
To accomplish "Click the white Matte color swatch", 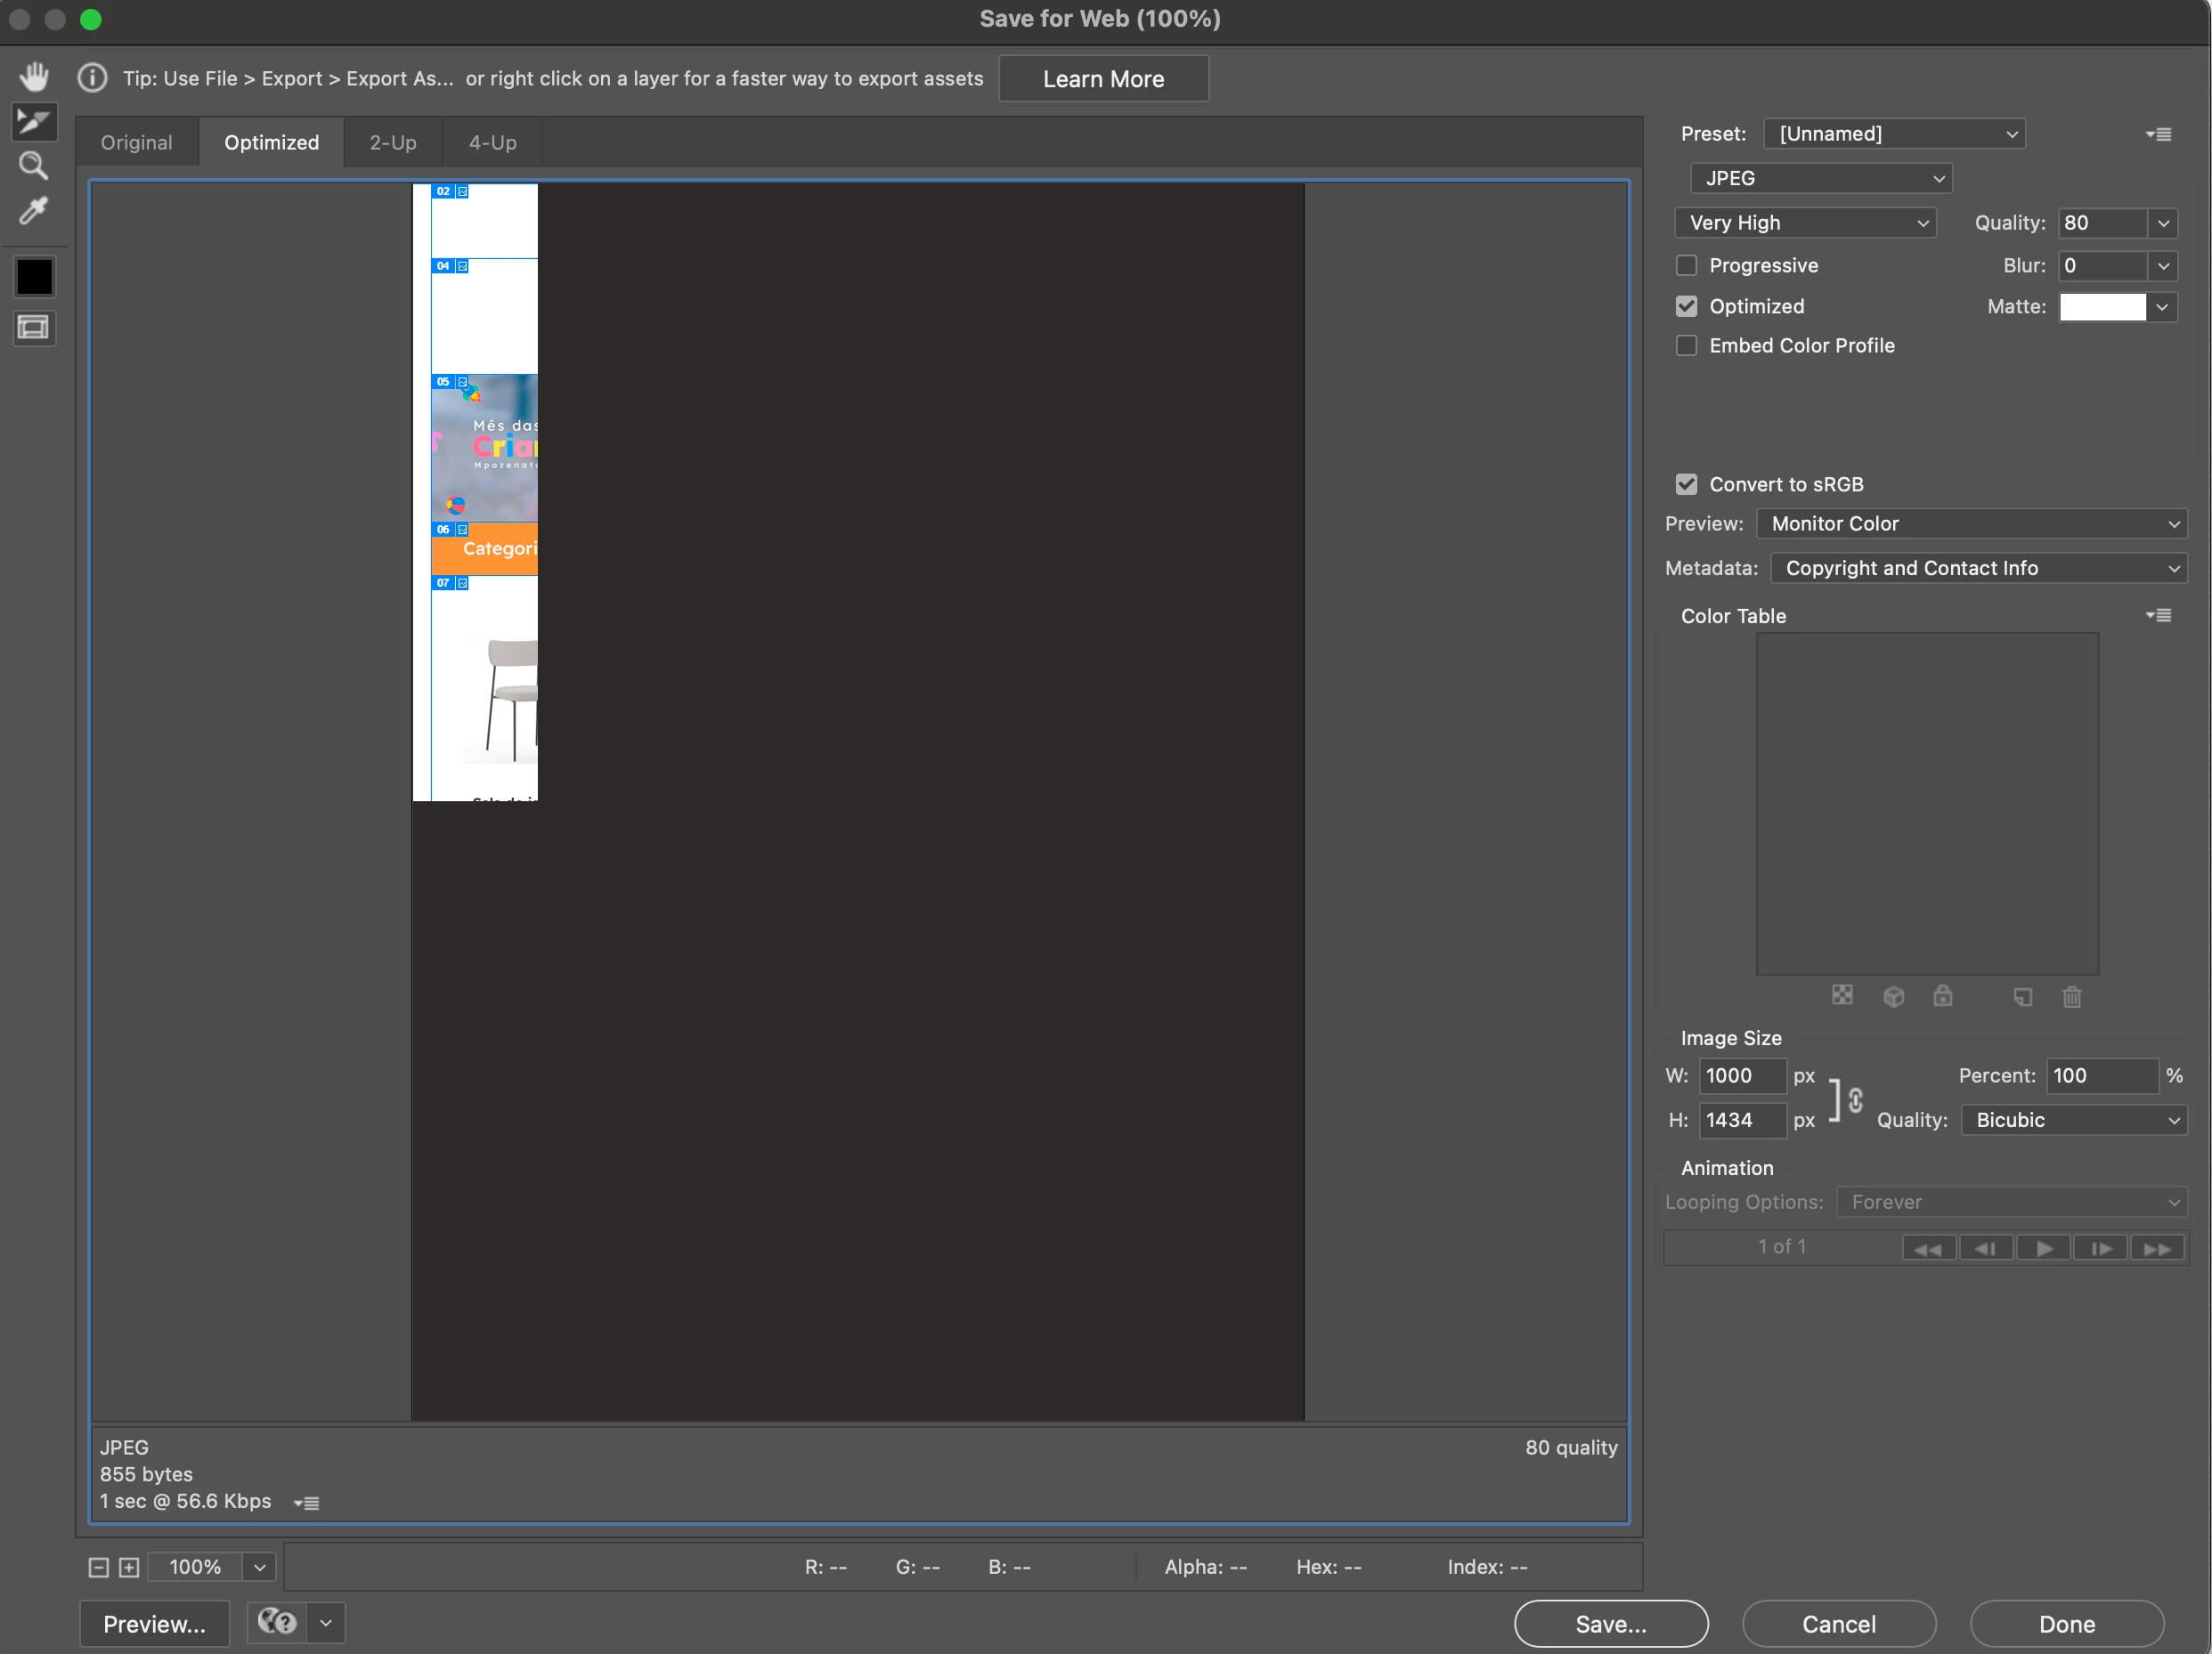I will click(2102, 307).
